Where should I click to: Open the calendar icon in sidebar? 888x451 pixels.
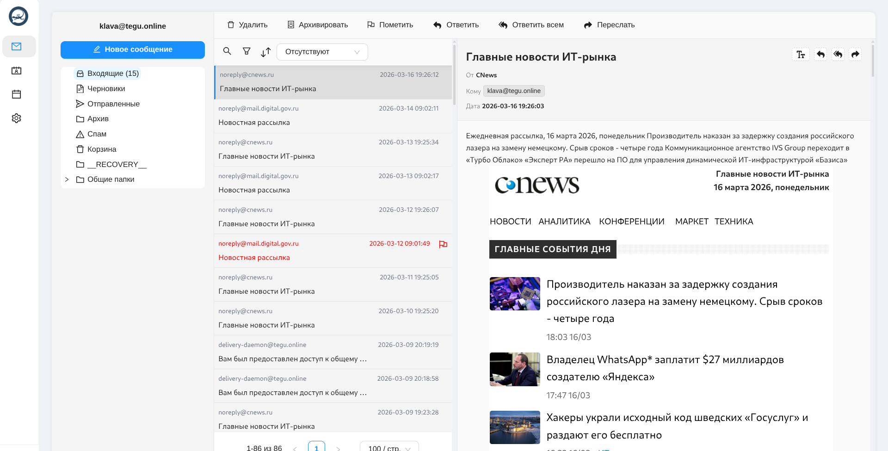tap(17, 94)
